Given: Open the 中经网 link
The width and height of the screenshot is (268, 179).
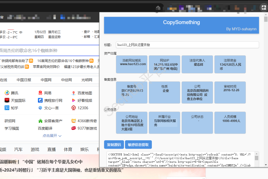Looking at the screenshot, I should 67,80.
